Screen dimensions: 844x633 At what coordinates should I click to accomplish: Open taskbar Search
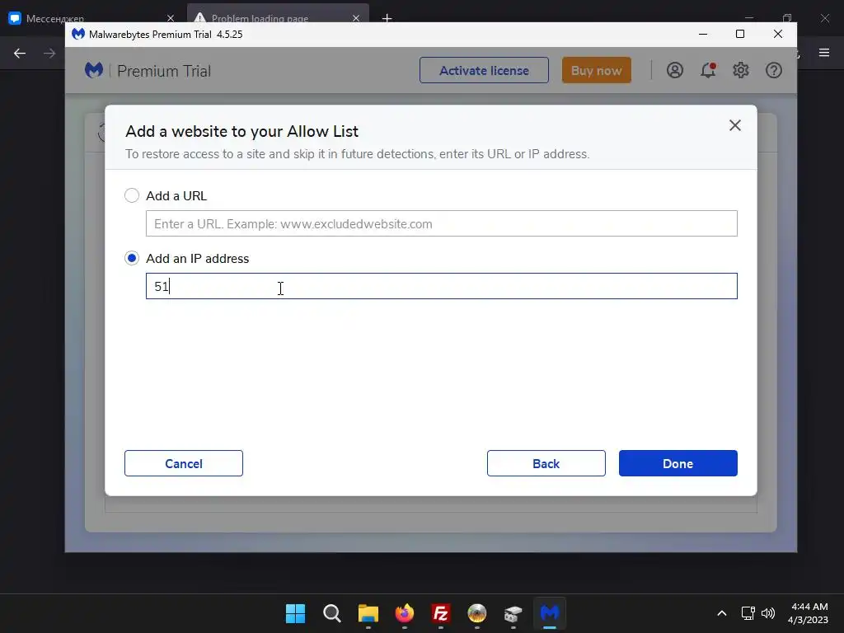(331, 613)
